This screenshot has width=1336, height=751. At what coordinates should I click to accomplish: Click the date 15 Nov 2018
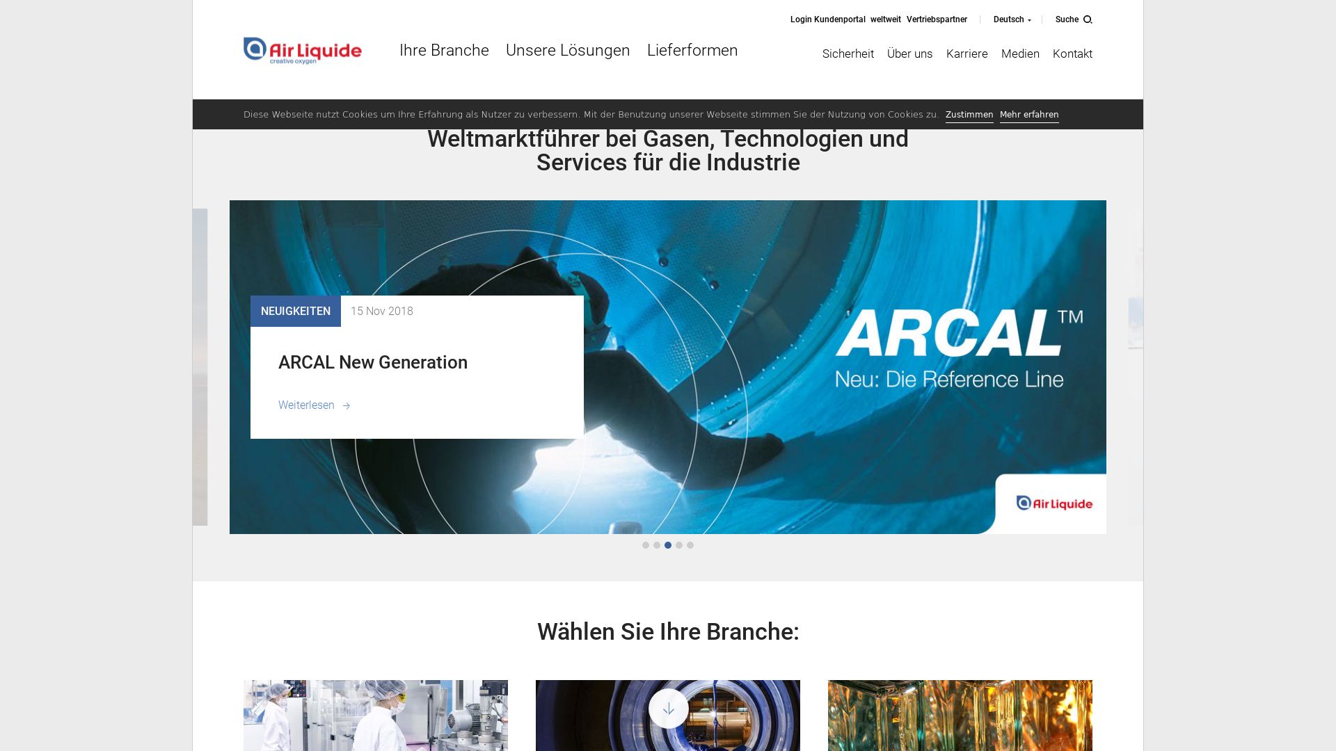(382, 312)
